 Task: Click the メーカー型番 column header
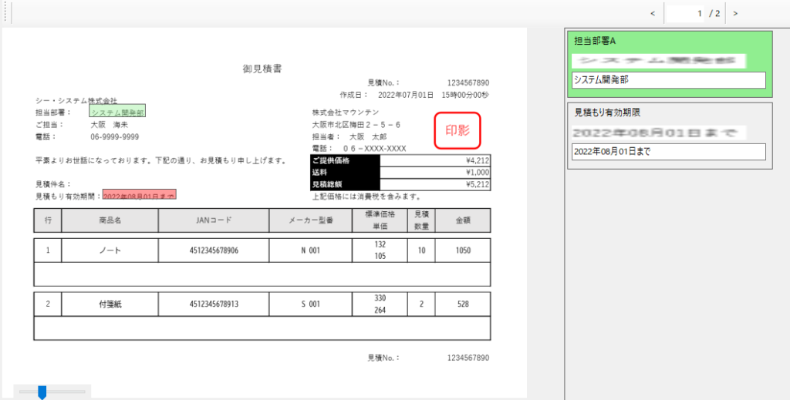pos(311,220)
